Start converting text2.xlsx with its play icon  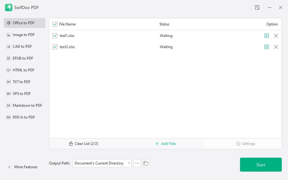click(x=267, y=47)
